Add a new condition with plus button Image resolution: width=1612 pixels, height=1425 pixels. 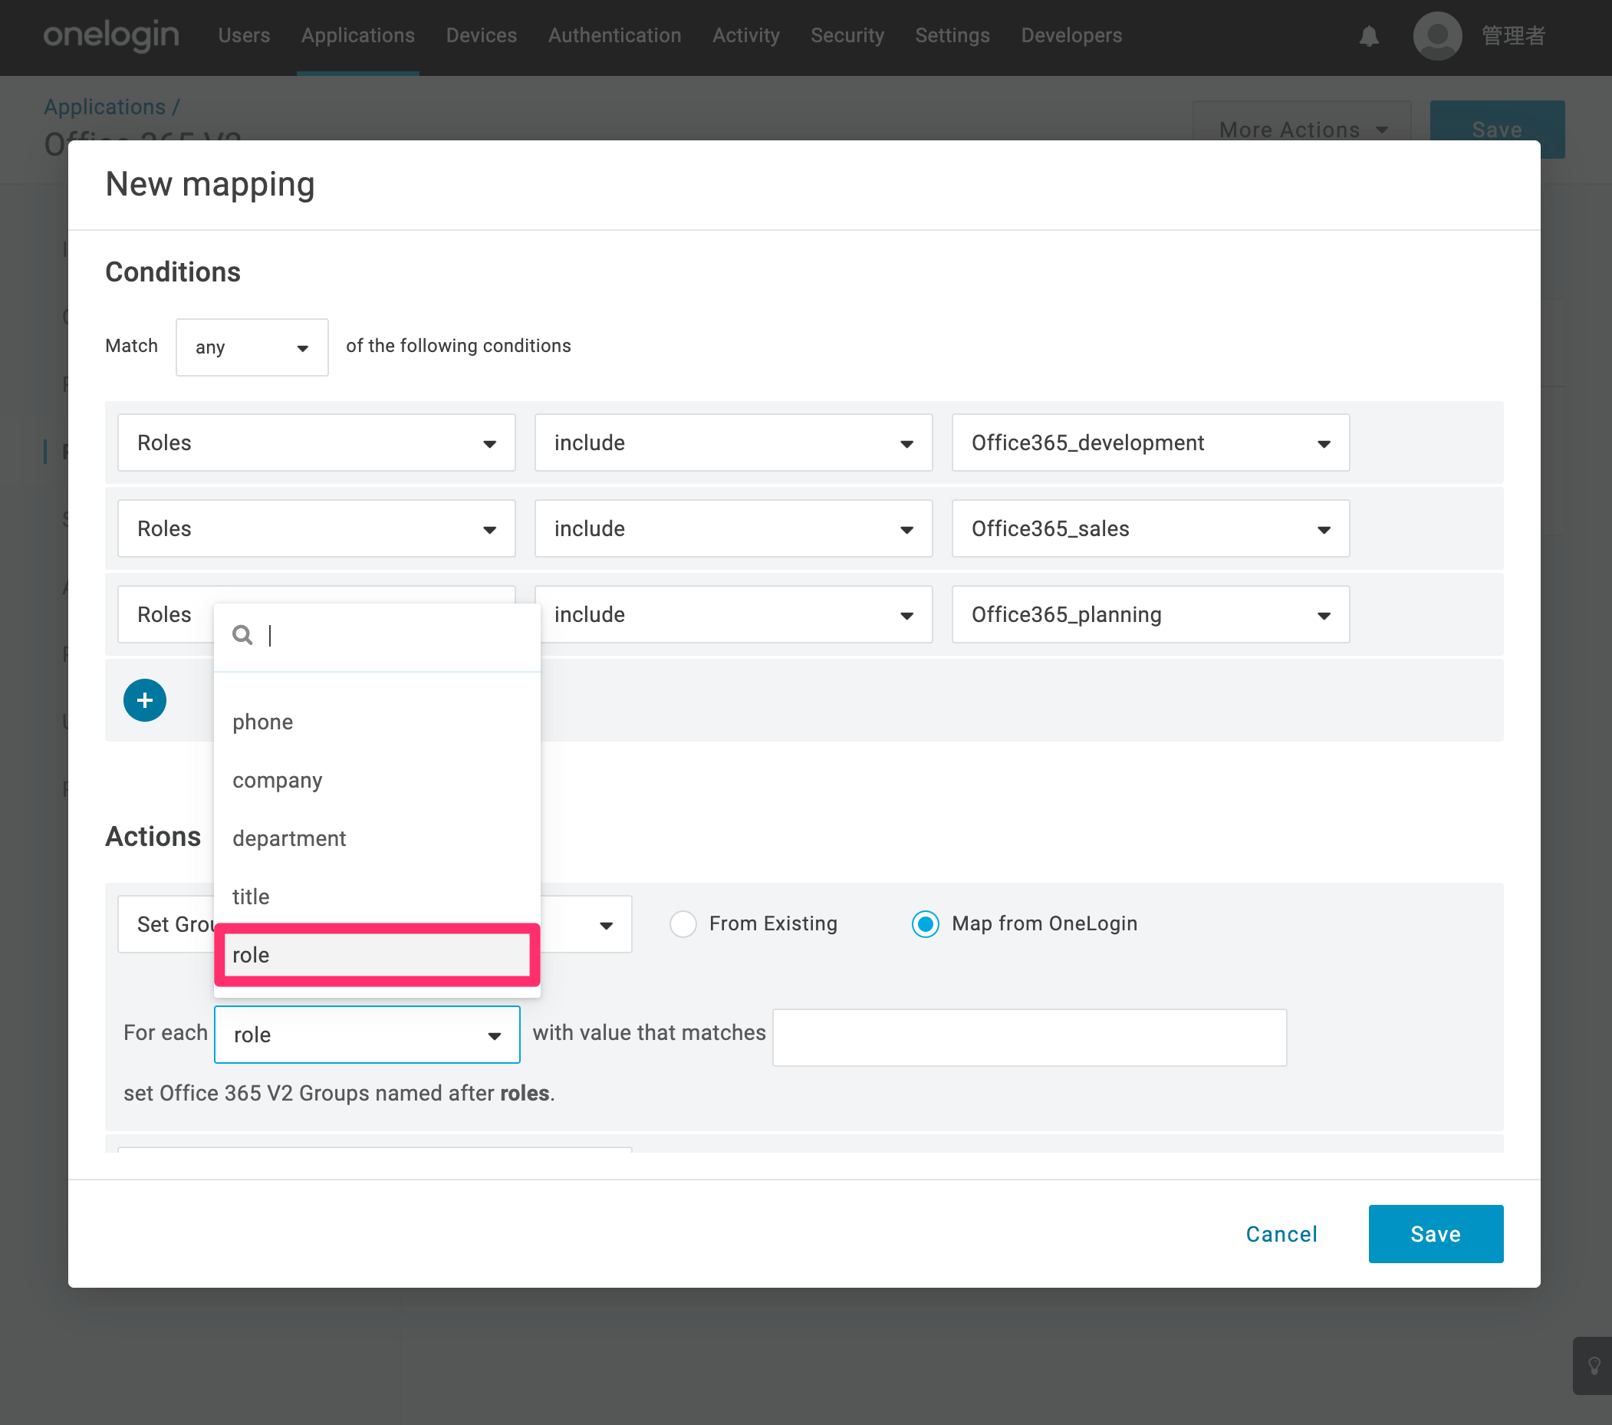click(145, 699)
